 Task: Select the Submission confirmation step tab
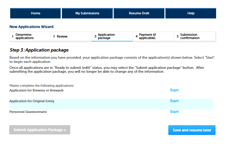tap(195, 36)
